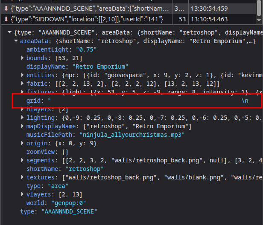Image resolution: width=263 pixels, height=225 pixels.
Task: Click the red arrow on the AAANNNDD_SCENE message row
Action: click(x=6, y=8)
